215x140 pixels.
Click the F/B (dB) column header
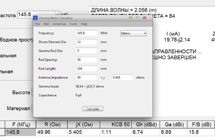coord(201,125)
